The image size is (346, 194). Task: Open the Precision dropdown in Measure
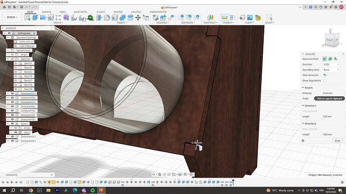(331, 64)
